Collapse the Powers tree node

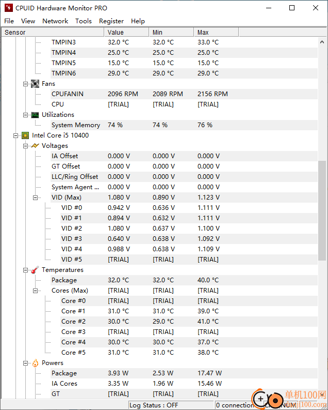point(25,363)
